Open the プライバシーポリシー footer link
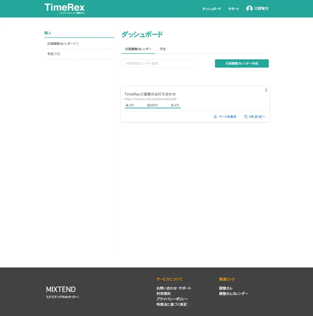Viewport: 313px width, 316px height. 172,299
